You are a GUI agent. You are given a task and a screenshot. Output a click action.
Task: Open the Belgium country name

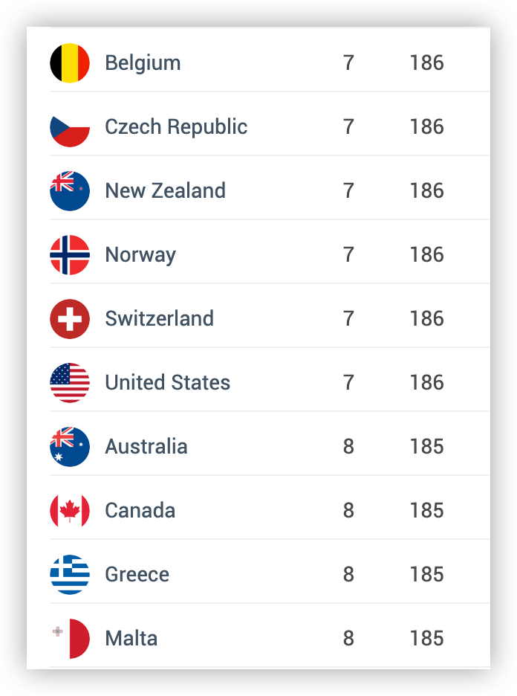(x=143, y=63)
